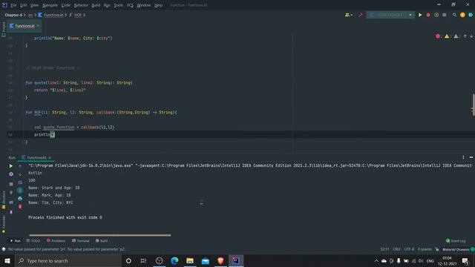
Task: Click the Build hammer icon
Action: pos(361,15)
